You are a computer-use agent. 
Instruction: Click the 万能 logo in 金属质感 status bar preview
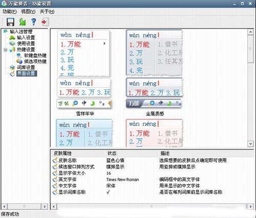(x=134, y=103)
